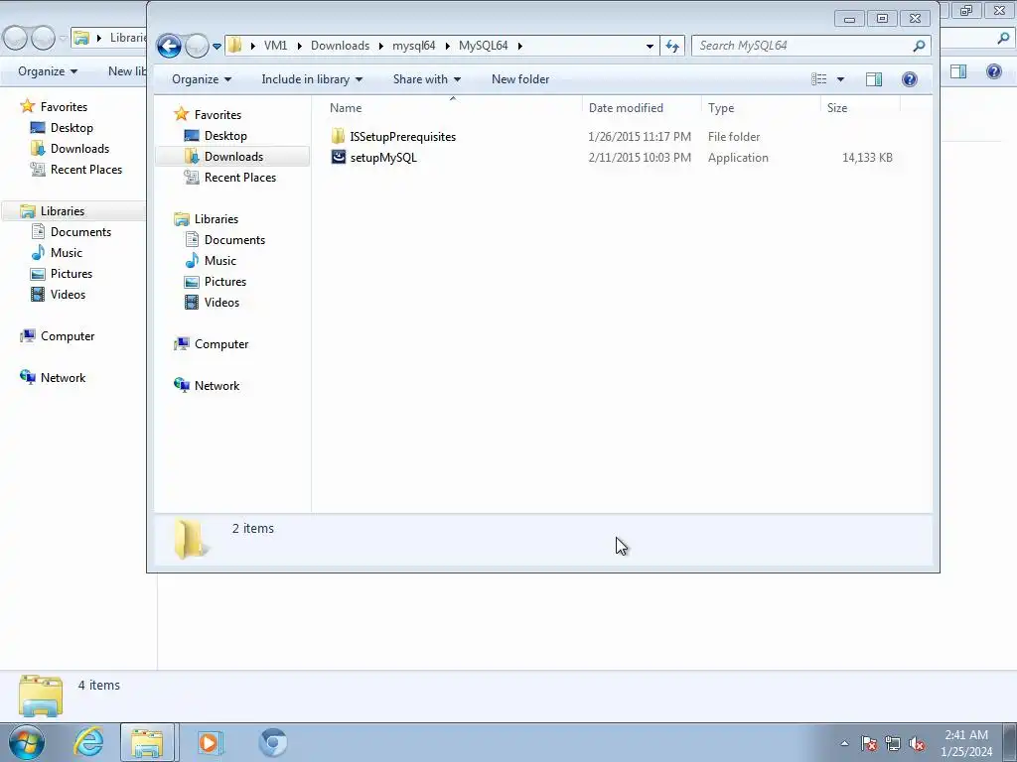Open Libraries in front window sidebar
Image resolution: width=1017 pixels, height=762 pixels.
pyautogui.click(x=216, y=219)
